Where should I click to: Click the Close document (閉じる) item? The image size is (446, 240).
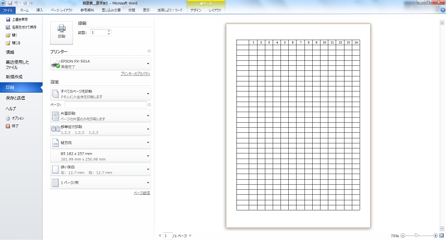(13, 43)
